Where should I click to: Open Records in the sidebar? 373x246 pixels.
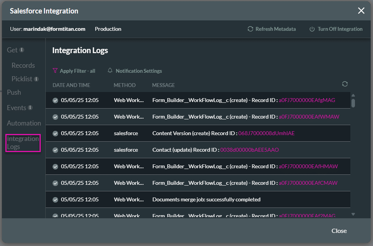click(x=23, y=65)
